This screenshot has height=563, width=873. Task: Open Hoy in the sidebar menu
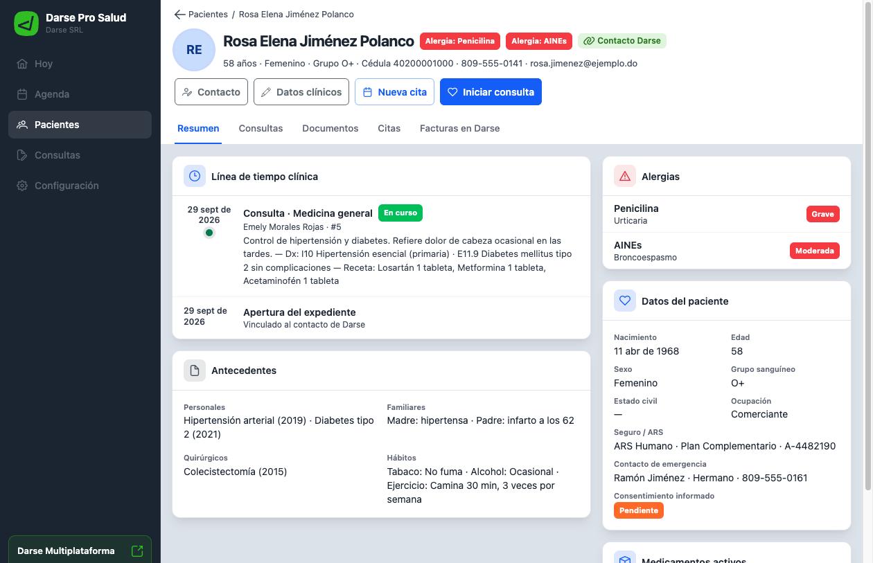[x=80, y=64]
